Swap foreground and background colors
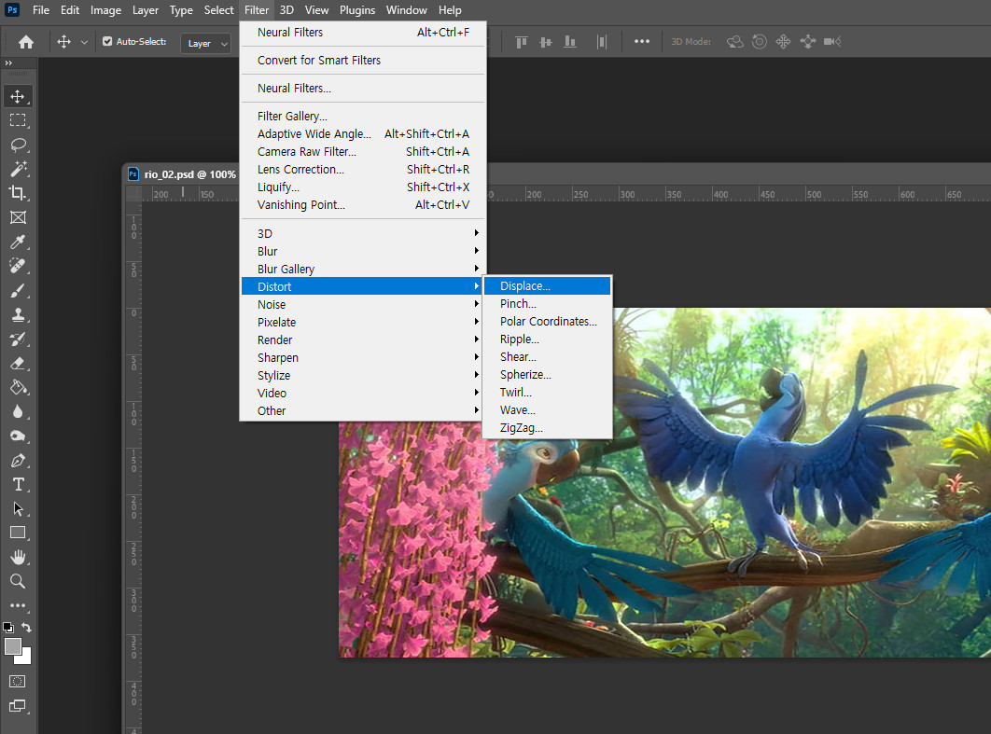Screen dimensions: 991x734 [x=26, y=628]
